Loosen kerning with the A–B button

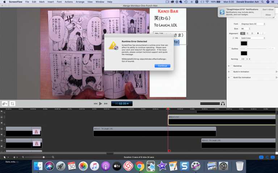coord(248,59)
